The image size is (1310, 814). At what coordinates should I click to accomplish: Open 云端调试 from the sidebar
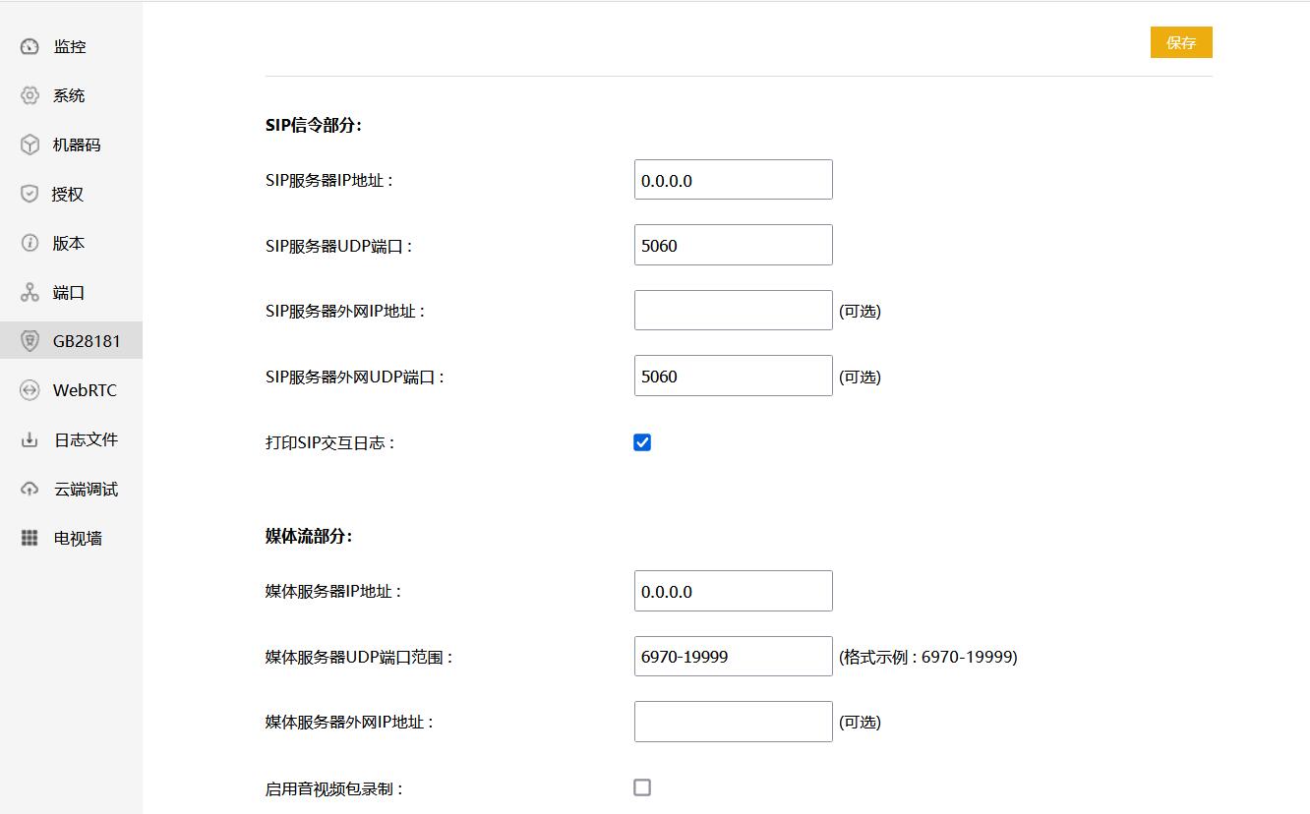[x=71, y=489]
